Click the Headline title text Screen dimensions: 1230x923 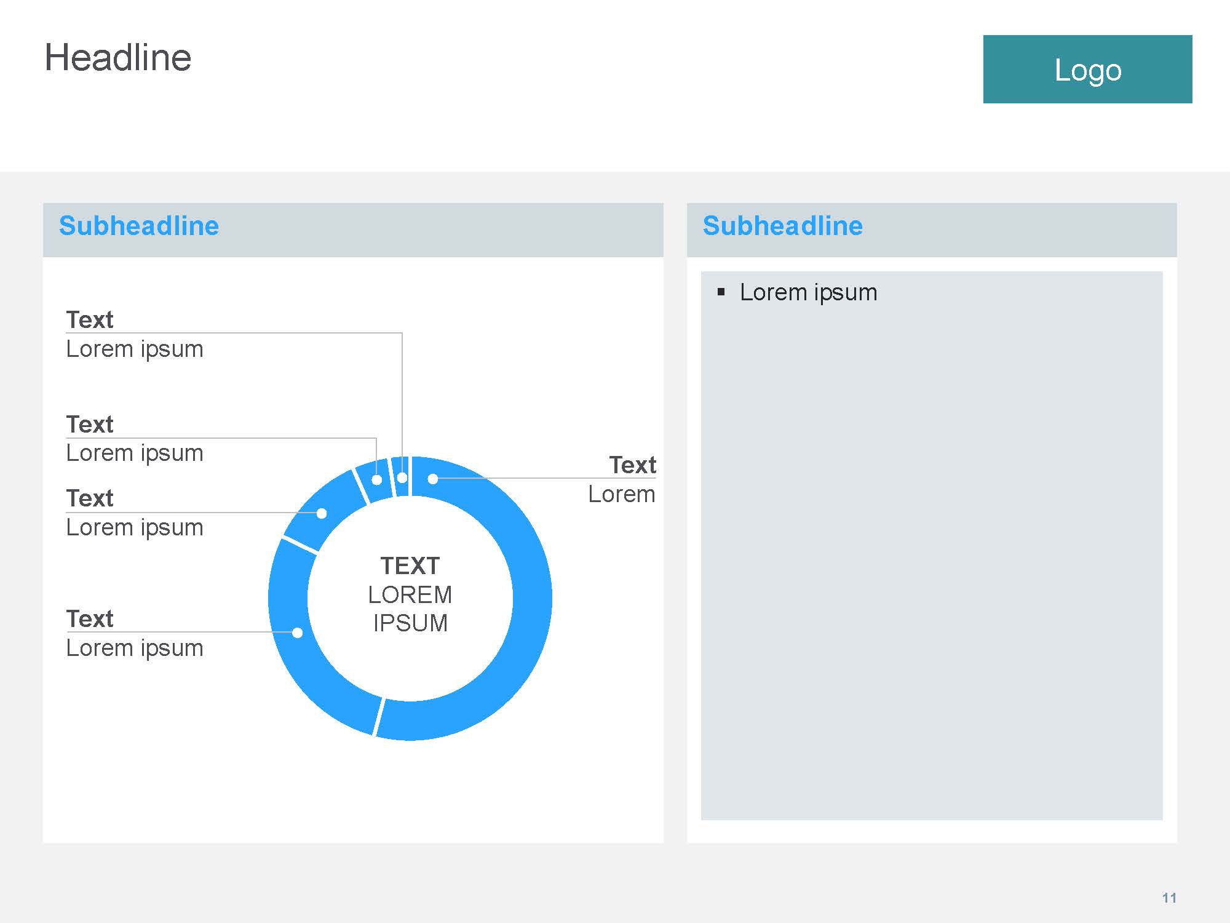(118, 58)
